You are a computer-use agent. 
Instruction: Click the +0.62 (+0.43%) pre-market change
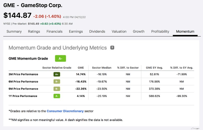tap(50, 24)
